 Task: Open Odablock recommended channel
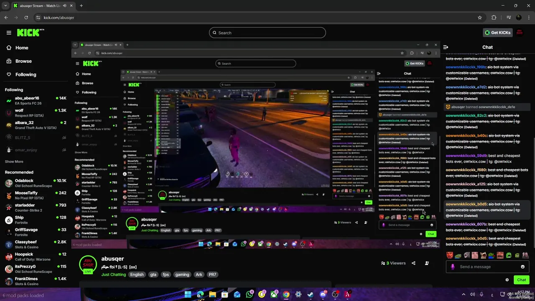tap(36, 183)
